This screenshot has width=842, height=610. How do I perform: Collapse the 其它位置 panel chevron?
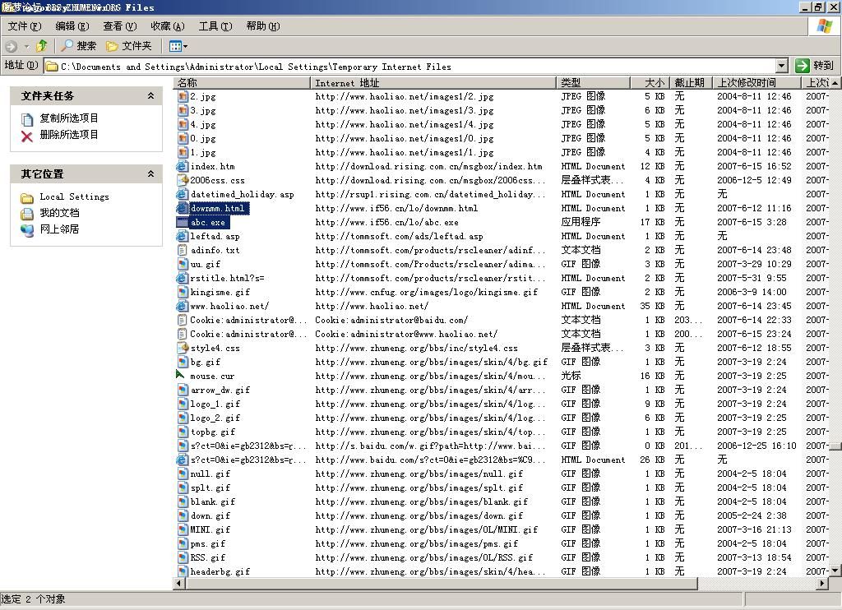(x=151, y=173)
